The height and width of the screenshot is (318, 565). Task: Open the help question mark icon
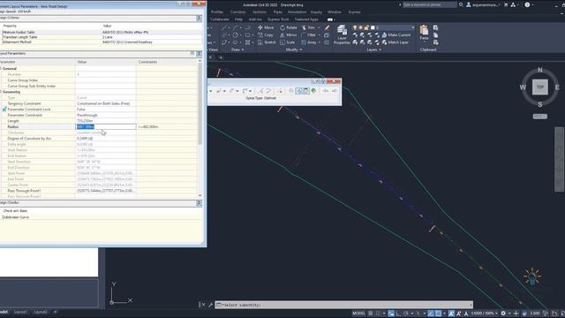pos(527,4)
